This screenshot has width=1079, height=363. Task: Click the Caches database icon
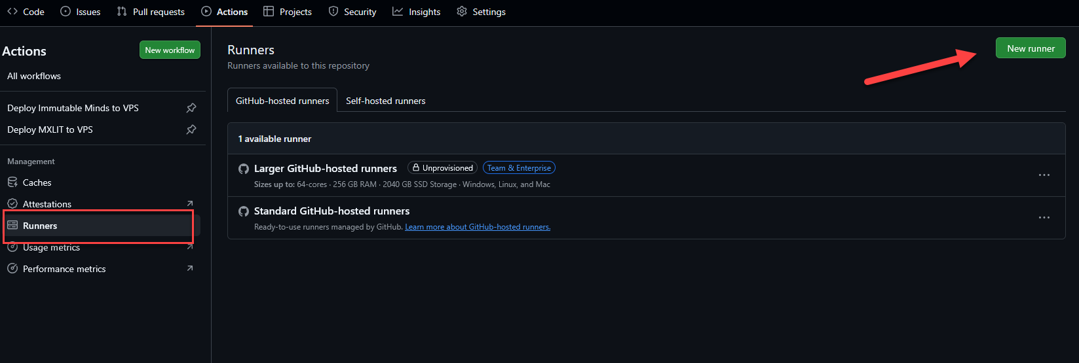(x=12, y=182)
